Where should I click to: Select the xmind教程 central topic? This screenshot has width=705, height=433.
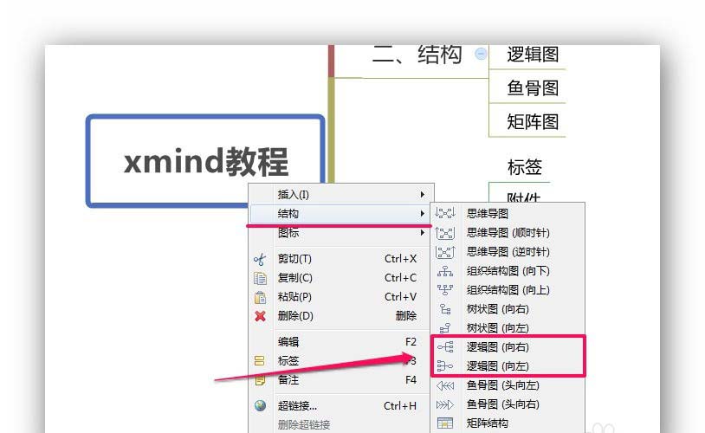pyautogui.click(x=205, y=161)
